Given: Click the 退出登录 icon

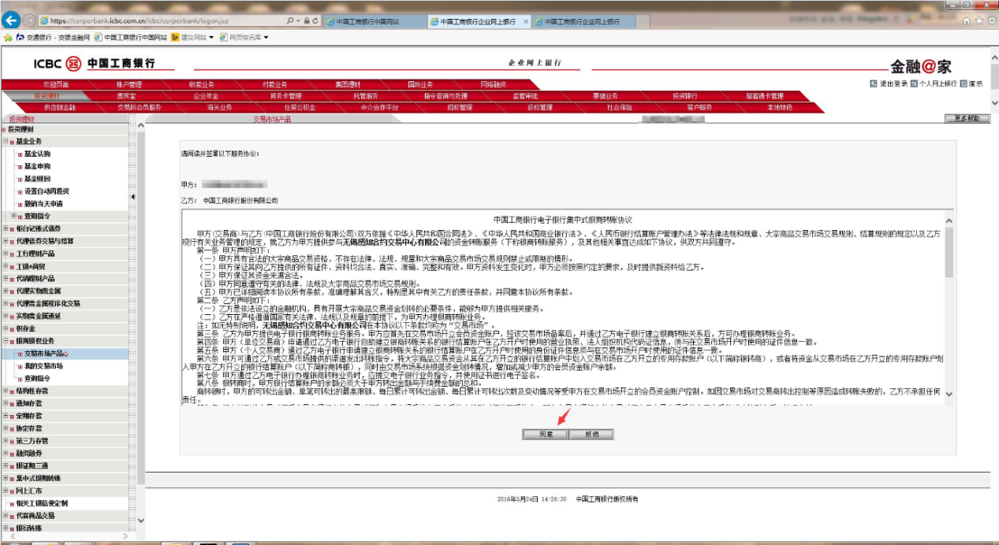Looking at the screenshot, I should (x=874, y=83).
